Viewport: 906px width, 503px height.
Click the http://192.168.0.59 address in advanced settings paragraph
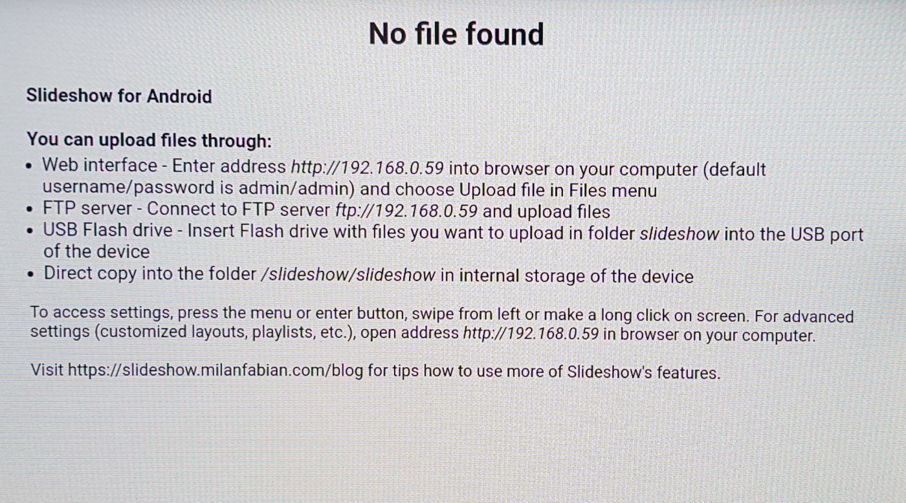(531, 335)
